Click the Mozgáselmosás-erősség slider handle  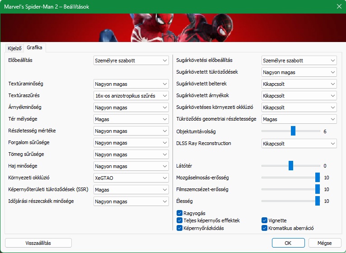pyautogui.click(x=318, y=178)
